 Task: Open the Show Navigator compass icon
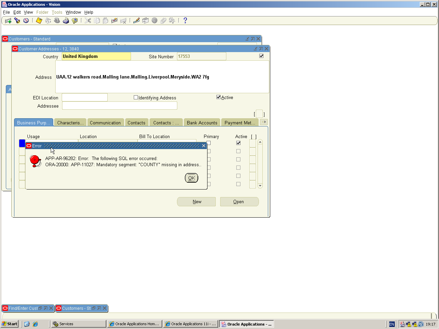(x=26, y=21)
